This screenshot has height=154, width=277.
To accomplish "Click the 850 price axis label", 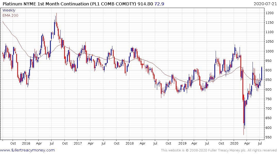I will (268, 80).
